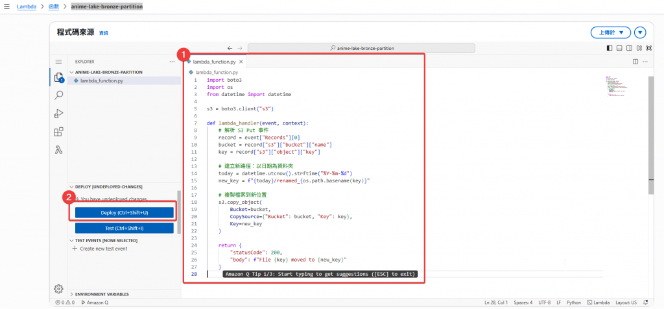
Task: Click the 資訊 info link
Action: (104, 32)
